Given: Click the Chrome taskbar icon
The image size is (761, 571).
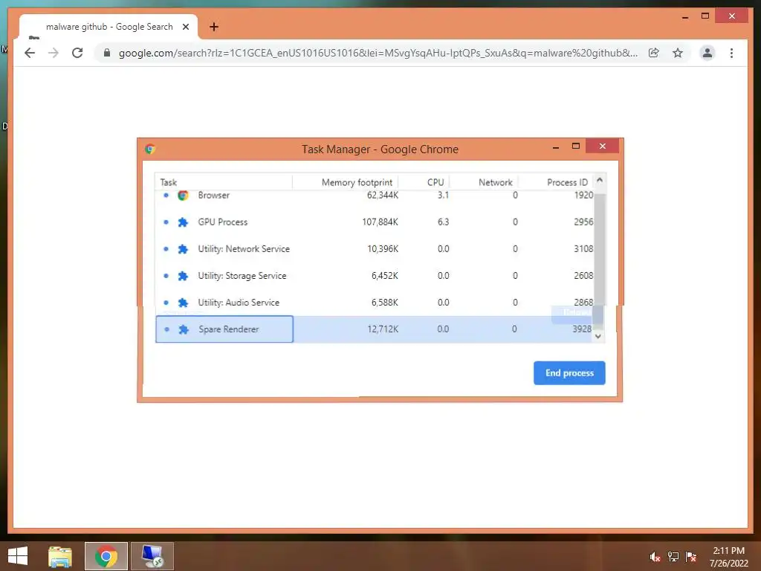Looking at the screenshot, I should pos(106,556).
